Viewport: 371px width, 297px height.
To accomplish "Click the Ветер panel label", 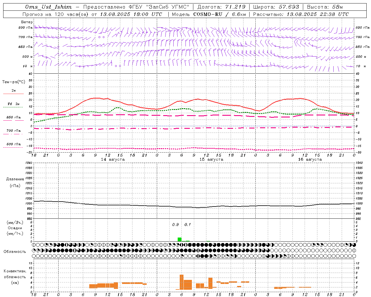I will point(27,22).
